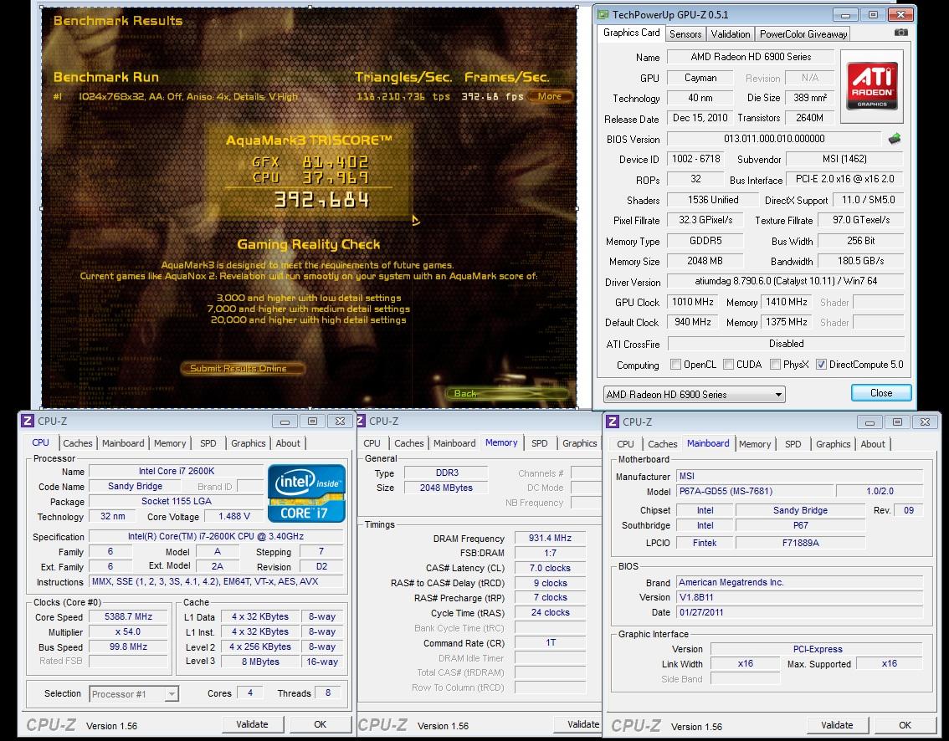Minimize the GPU-Z window
This screenshot has height=741, width=949.
pos(845,14)
